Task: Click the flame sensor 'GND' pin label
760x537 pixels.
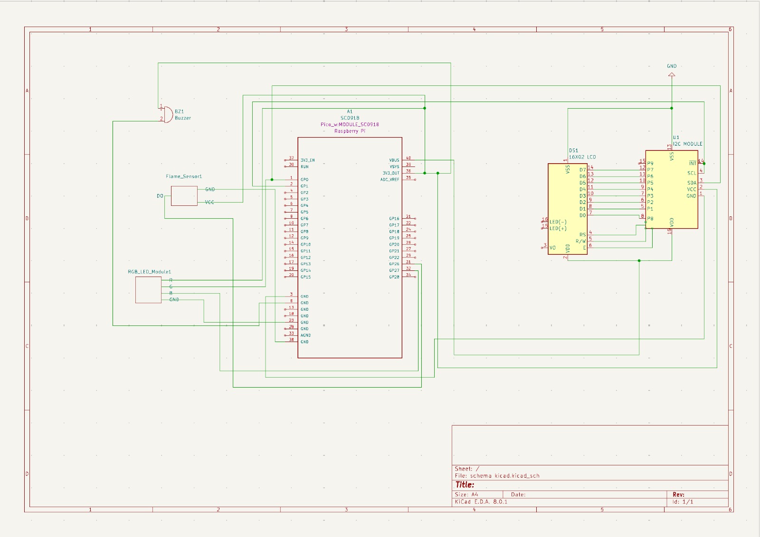Action: [x=210, y=189]
